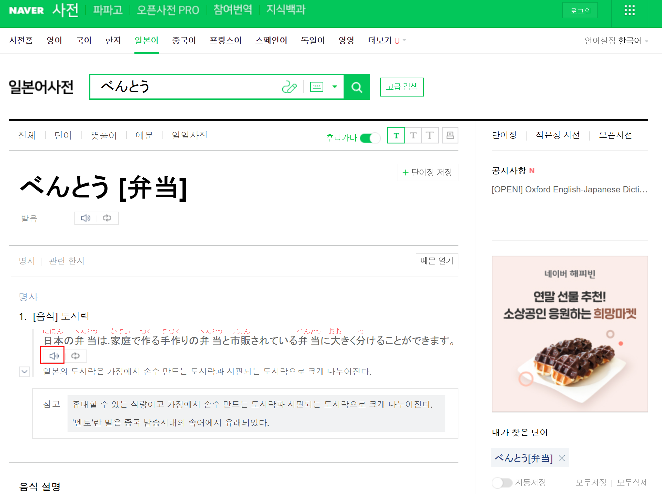Open the Japanese virtual keyboard icon
Viewport: 662px width, 494px height.
[316, 87]
